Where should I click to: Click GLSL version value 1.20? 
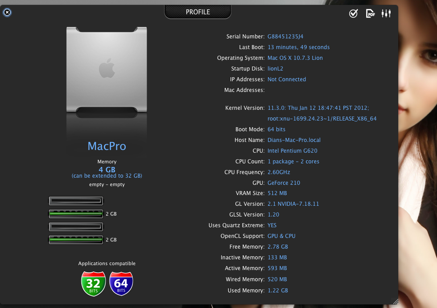click(x=273, y=215)
